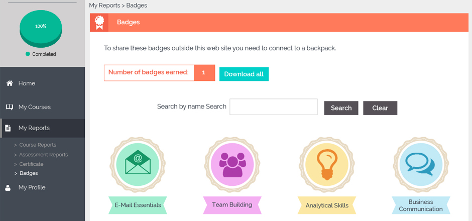472x221 pixels.
Task: Click the ribbon award icon in Badges header
Action: (x=99, y=23)
